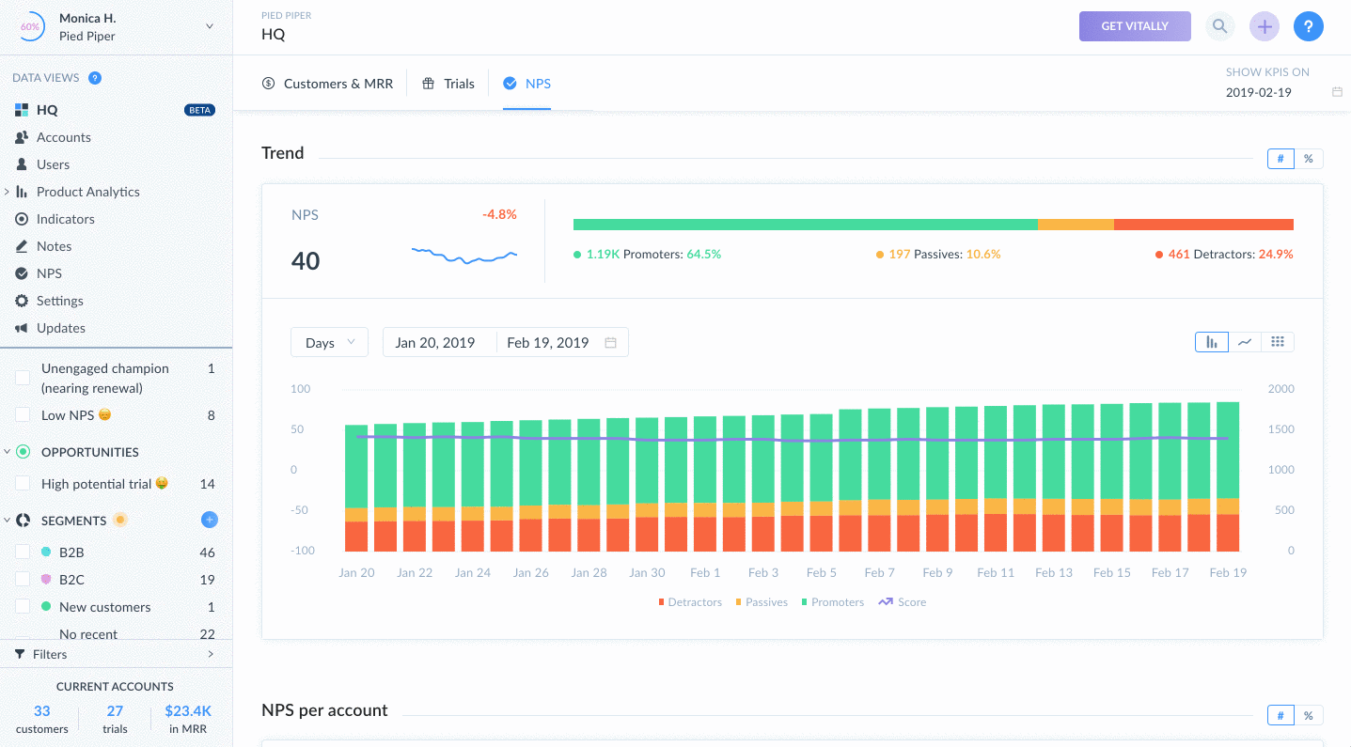The image size is (1351, 747).
Task: Go to Indicators in sidebar
Action: click(x=66, y=219)
